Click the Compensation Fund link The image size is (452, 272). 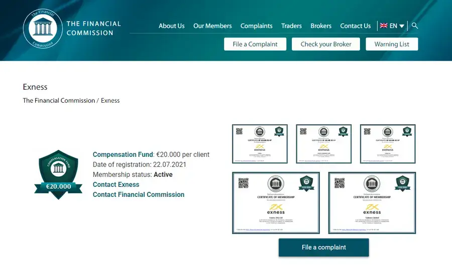tap(123, 154)
